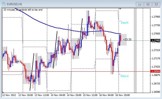Click the EURUSD,H1 window title text

click(14, 4)
